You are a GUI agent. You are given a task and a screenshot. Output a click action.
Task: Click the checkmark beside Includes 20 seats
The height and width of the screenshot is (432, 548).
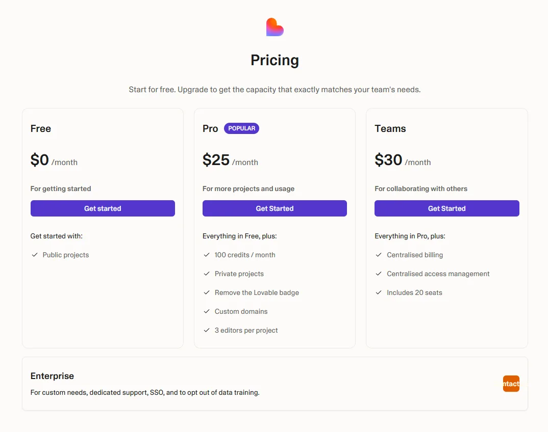379,292
